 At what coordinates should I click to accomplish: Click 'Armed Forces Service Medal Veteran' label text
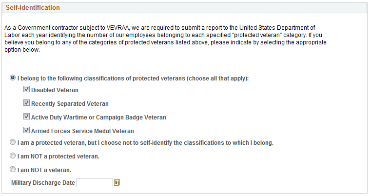(82, 131)
